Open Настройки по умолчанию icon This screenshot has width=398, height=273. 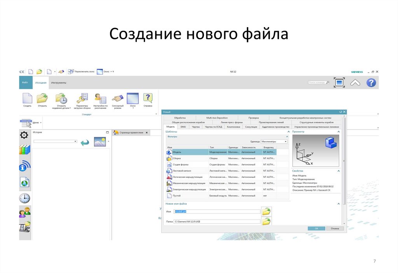click(x=100, y=98)
